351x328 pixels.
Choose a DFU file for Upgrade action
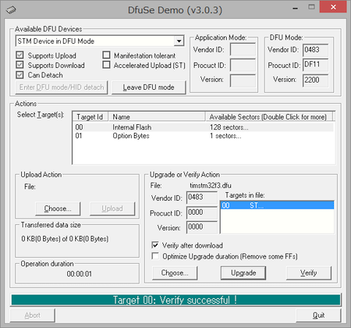(x=175, y=273)
